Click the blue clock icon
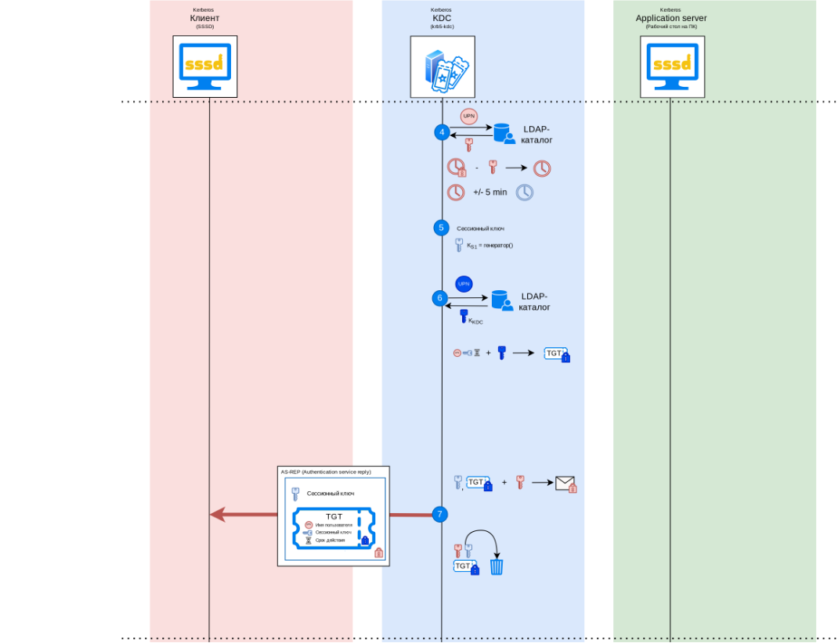838x643 pixels. click(x=524, y=192)
